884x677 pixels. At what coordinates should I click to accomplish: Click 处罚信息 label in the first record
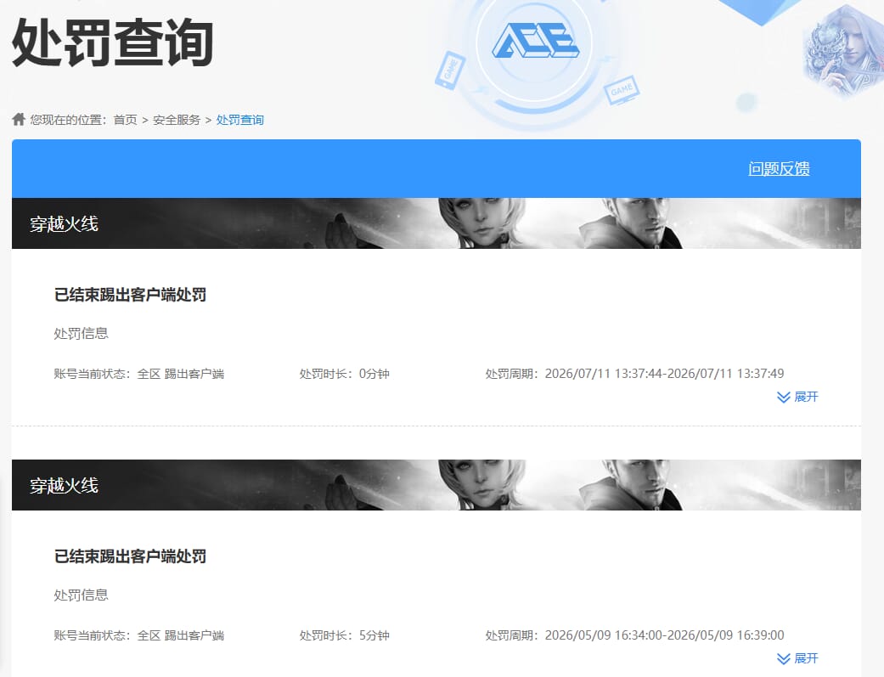82,334
